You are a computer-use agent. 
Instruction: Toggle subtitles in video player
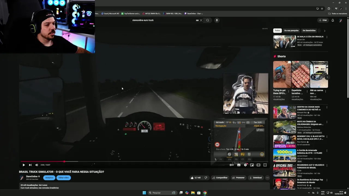pyautogui.click(x=239, y=165)
